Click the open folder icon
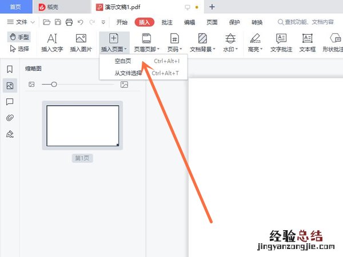Image resolution: width=343 pixels, height=257 pixels. (x=47, y=22)
